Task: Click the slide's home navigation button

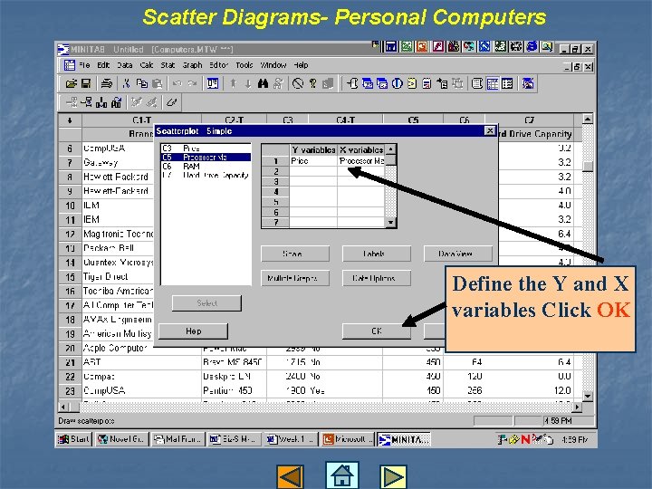Action: tap(341, 475)
